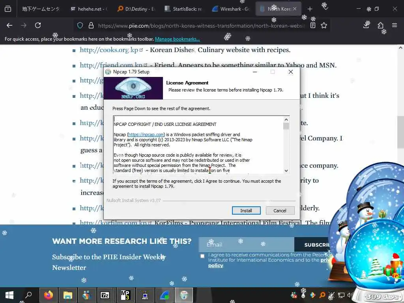Viewport: 404px width, 303px height.
Task: Click the Email field in newsletter banner
Action: click(246, 245)
